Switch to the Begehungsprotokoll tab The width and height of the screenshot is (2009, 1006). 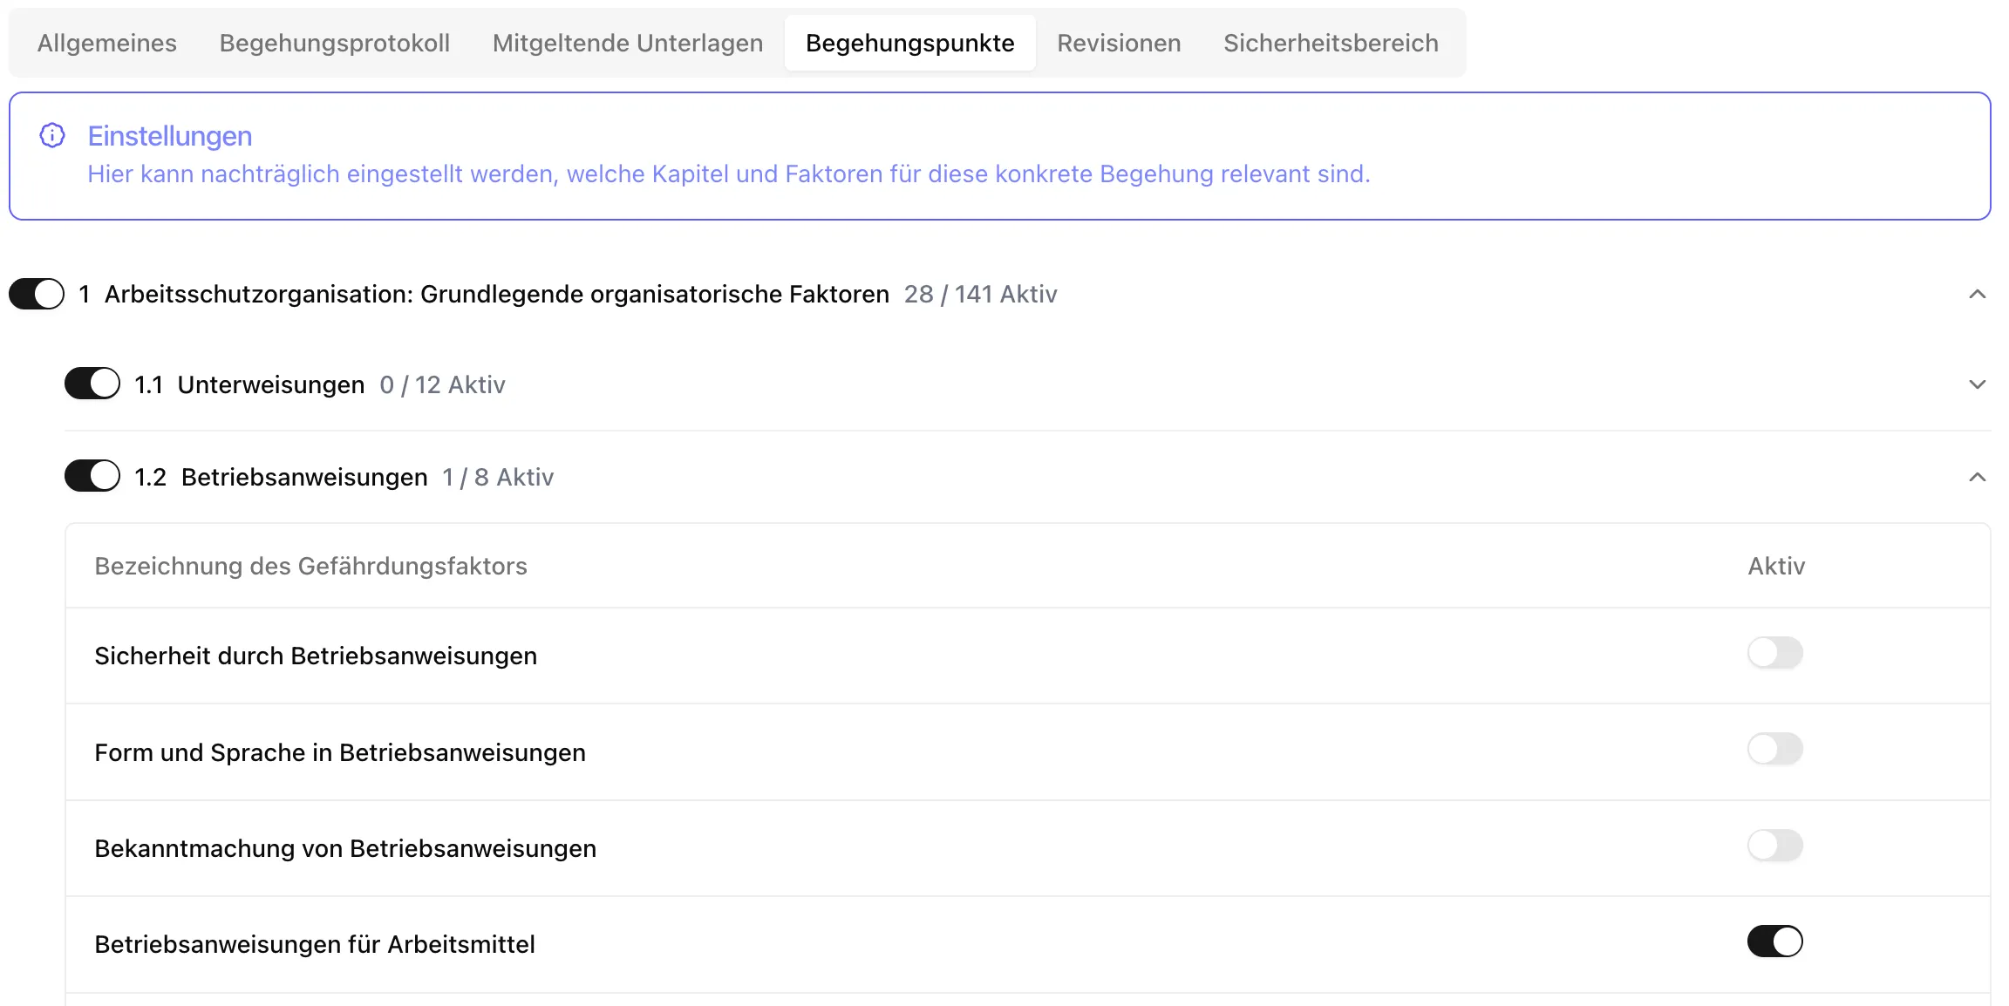coord(335,43)
